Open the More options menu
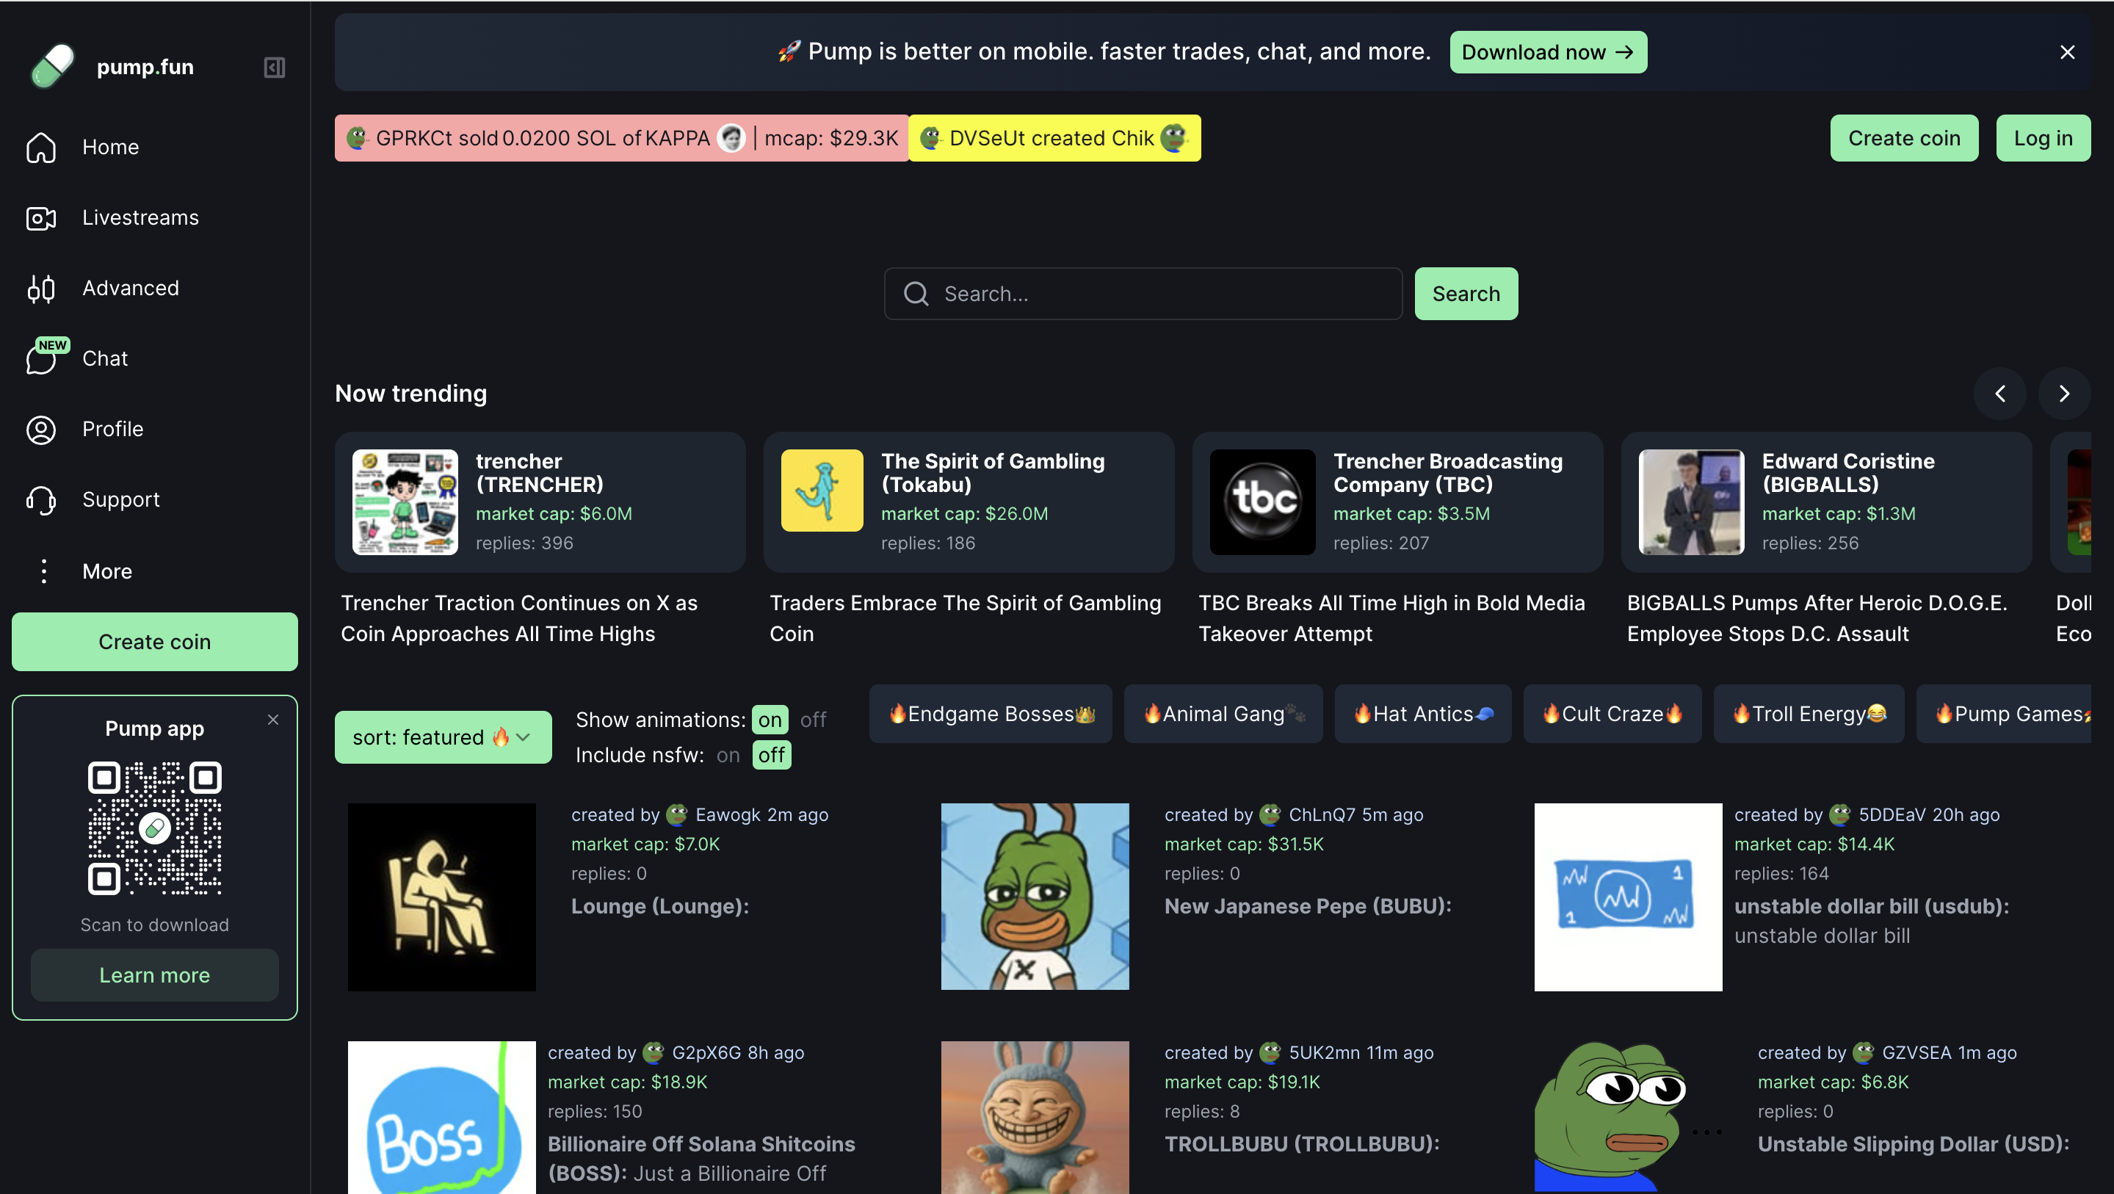This screenshot has width=2114, height=1194. [106, 571]
